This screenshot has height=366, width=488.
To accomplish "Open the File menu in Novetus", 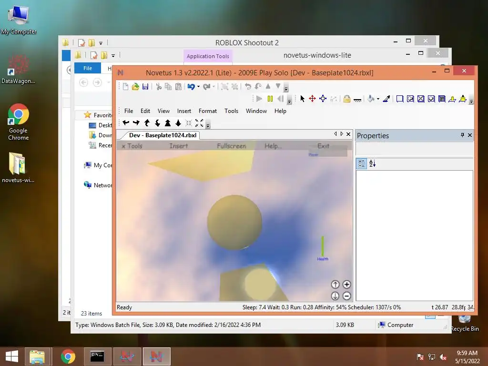I will (129, 111).
